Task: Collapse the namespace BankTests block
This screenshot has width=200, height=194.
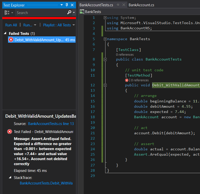Action: click(x=105, y=39)
